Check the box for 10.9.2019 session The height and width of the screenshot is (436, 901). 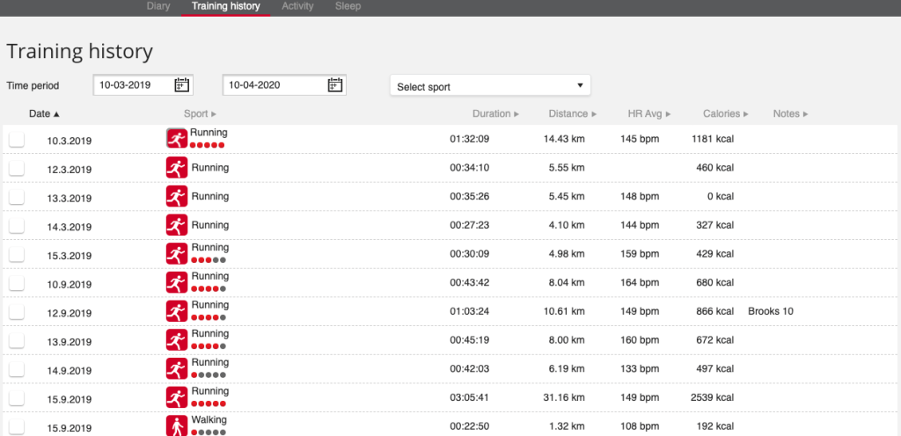tap(17, 283)
